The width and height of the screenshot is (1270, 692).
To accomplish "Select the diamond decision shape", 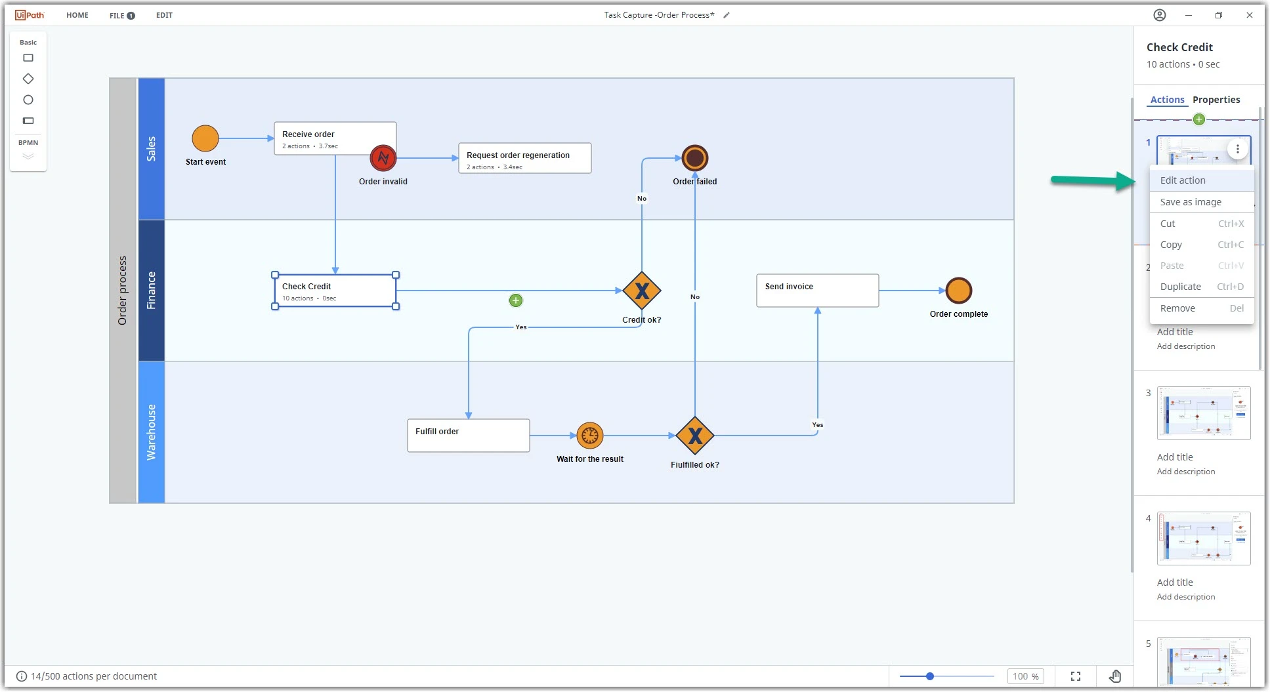I will click(x=28, y=79).
